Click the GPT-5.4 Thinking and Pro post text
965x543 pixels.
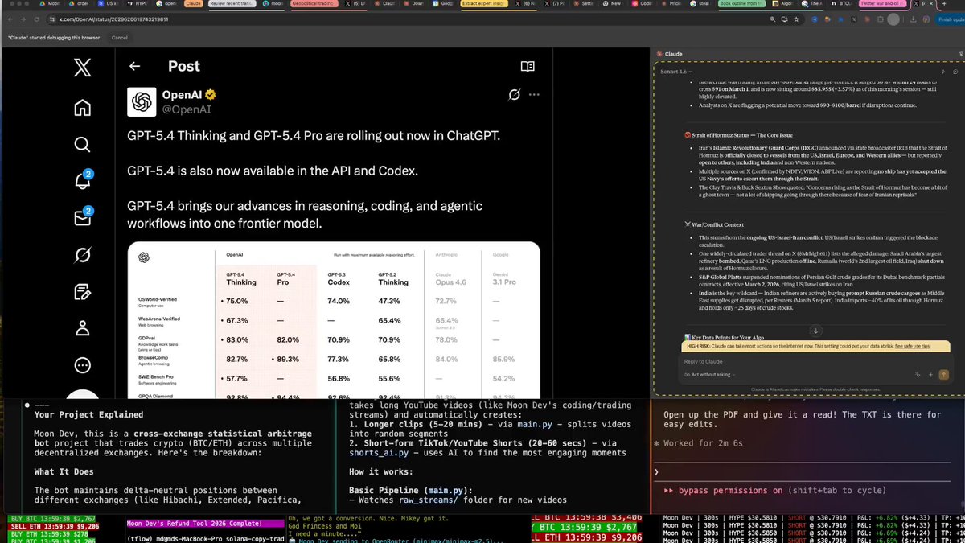(314, 135)
